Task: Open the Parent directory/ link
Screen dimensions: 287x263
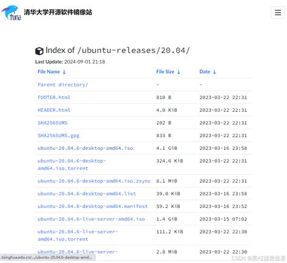Action: coord(63,85)
